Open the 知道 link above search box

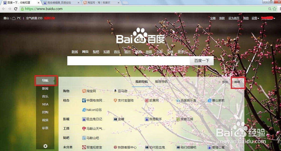(106, 52)
